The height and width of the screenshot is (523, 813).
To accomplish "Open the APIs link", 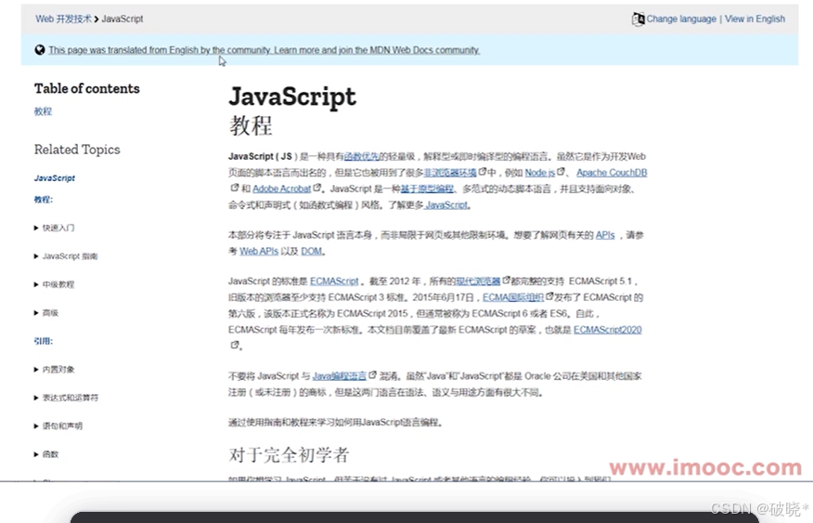I will click(x=605, y=235).
